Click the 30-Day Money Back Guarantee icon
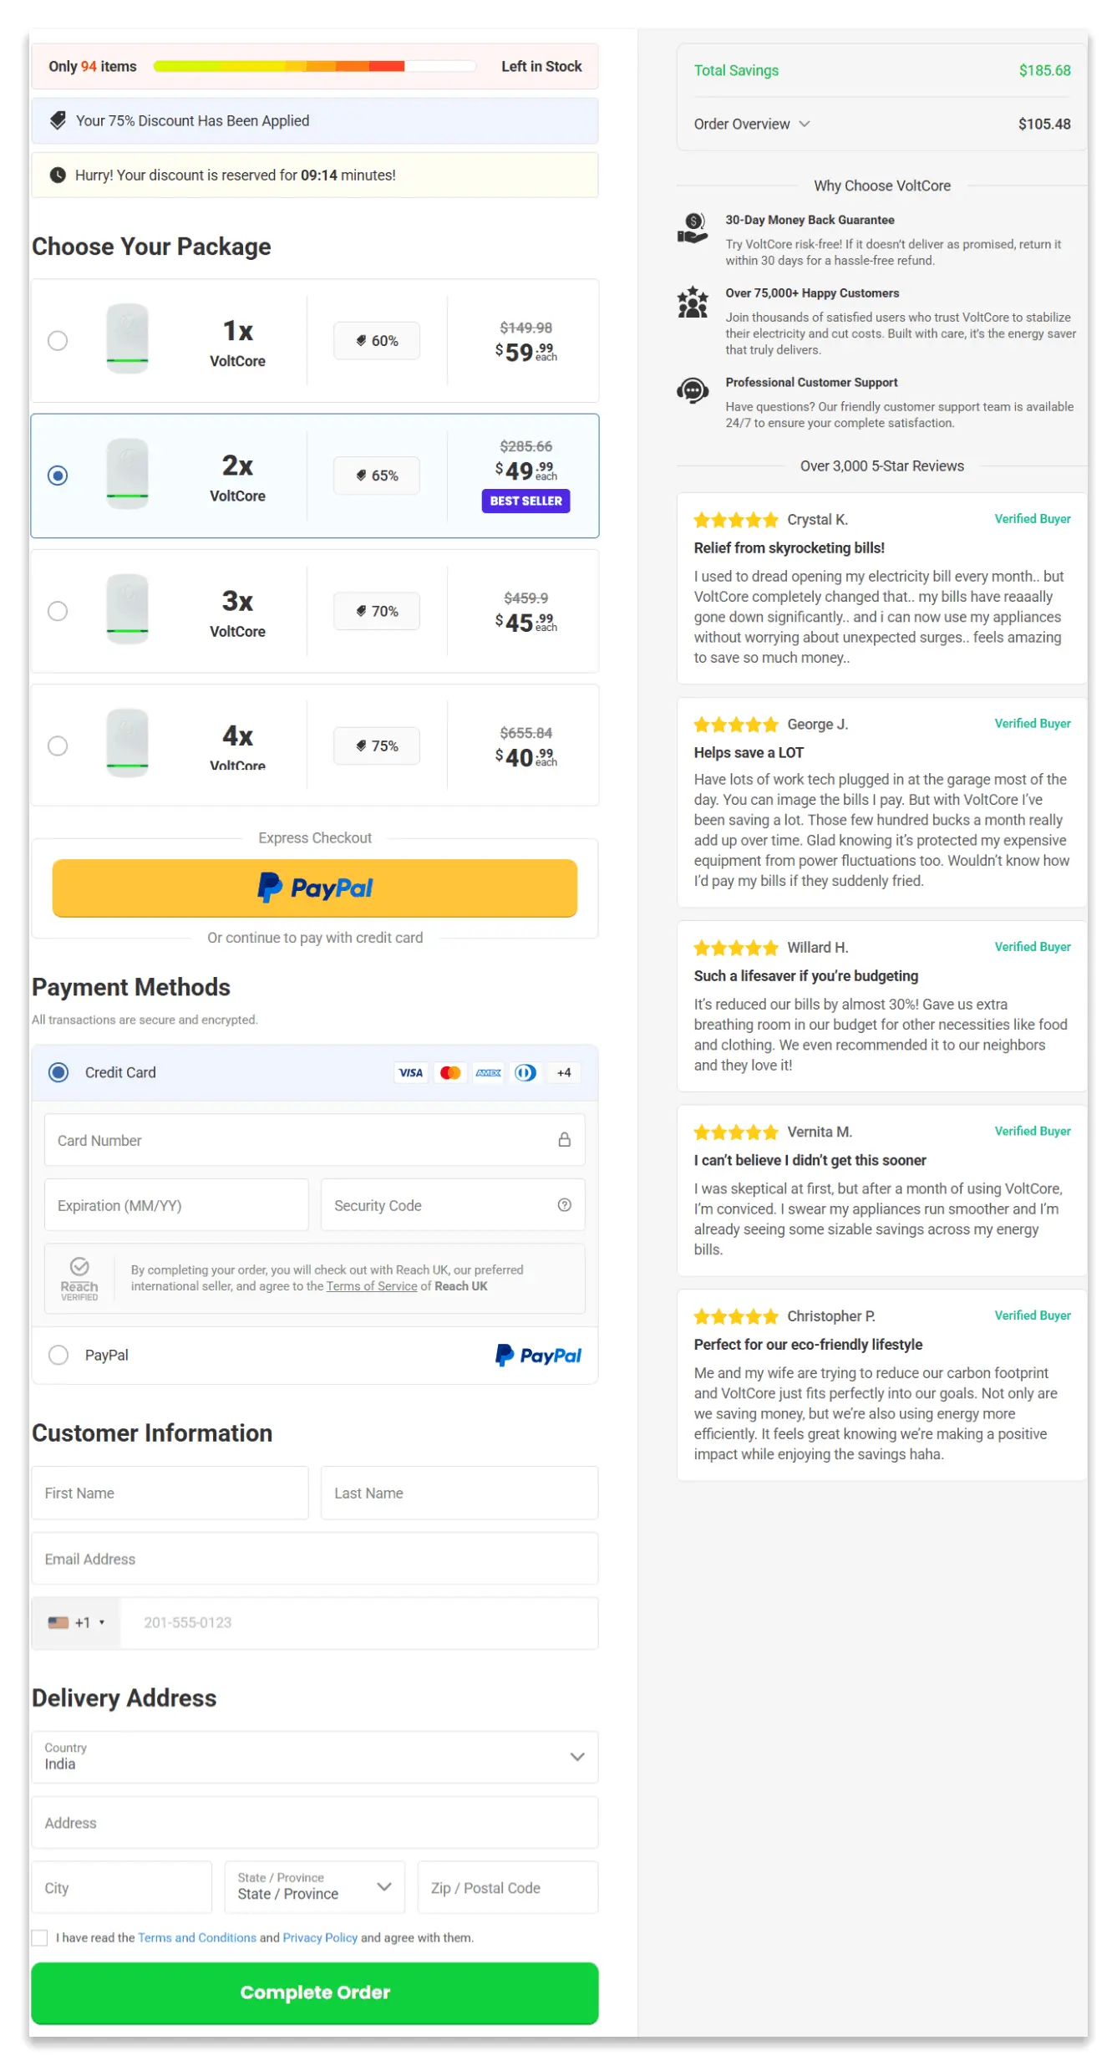This screenshot has width=1117, height=2066. coord(692,226)
